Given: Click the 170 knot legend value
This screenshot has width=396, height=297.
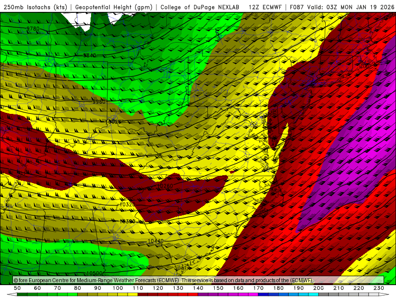Looking at the screenshot, I should (258, 288).
